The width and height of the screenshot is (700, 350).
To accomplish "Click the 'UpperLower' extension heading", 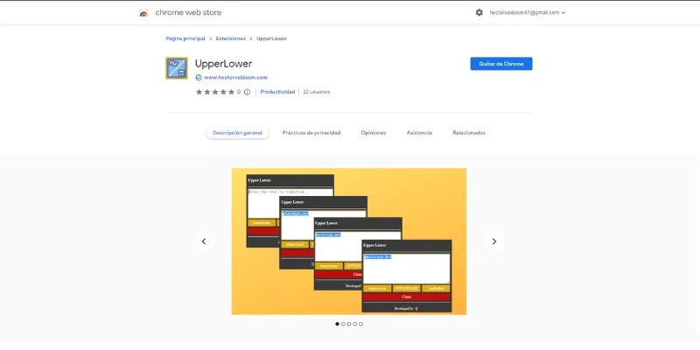I will tap(223, 64).
